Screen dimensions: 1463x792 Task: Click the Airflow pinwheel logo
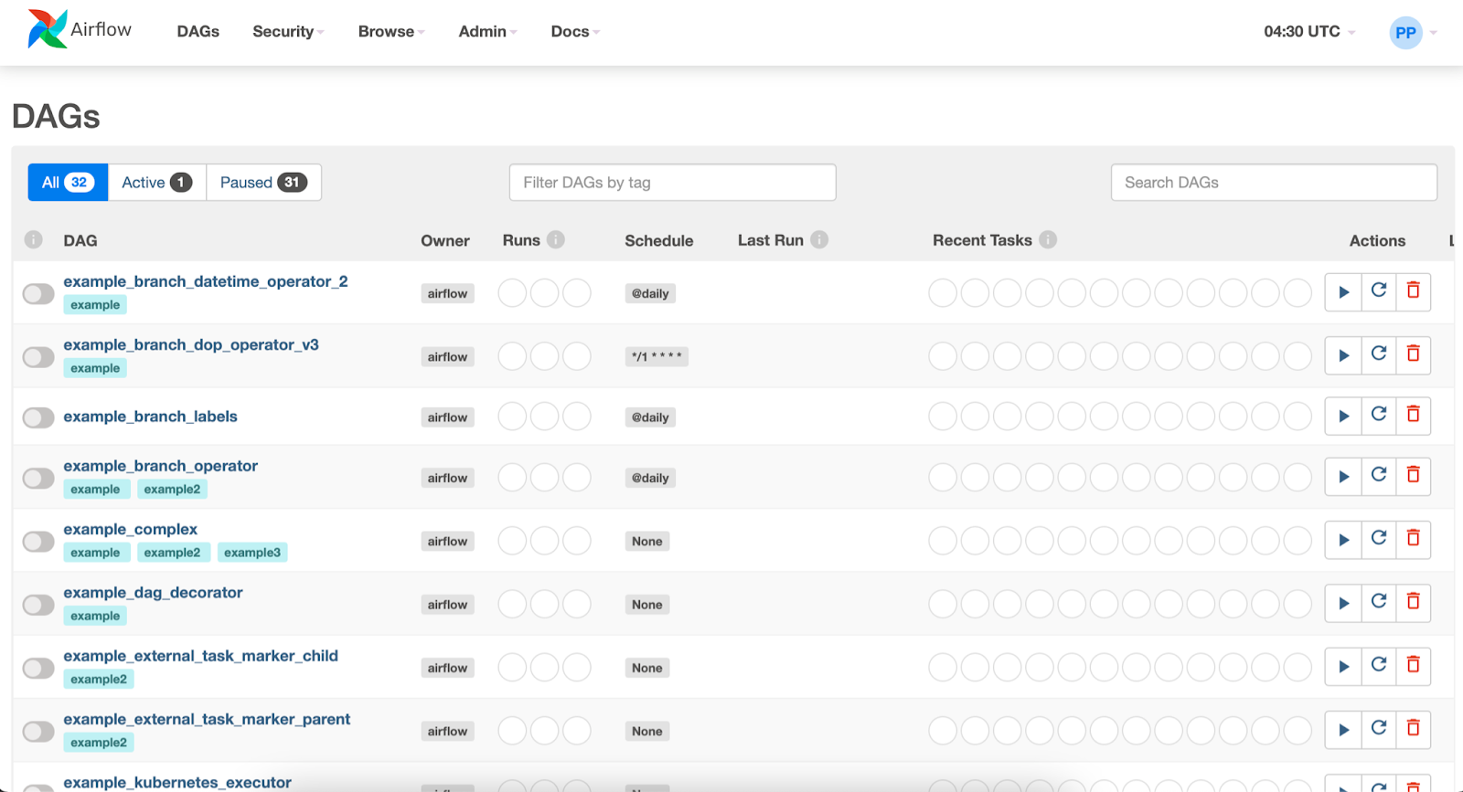tap(48, 29)
